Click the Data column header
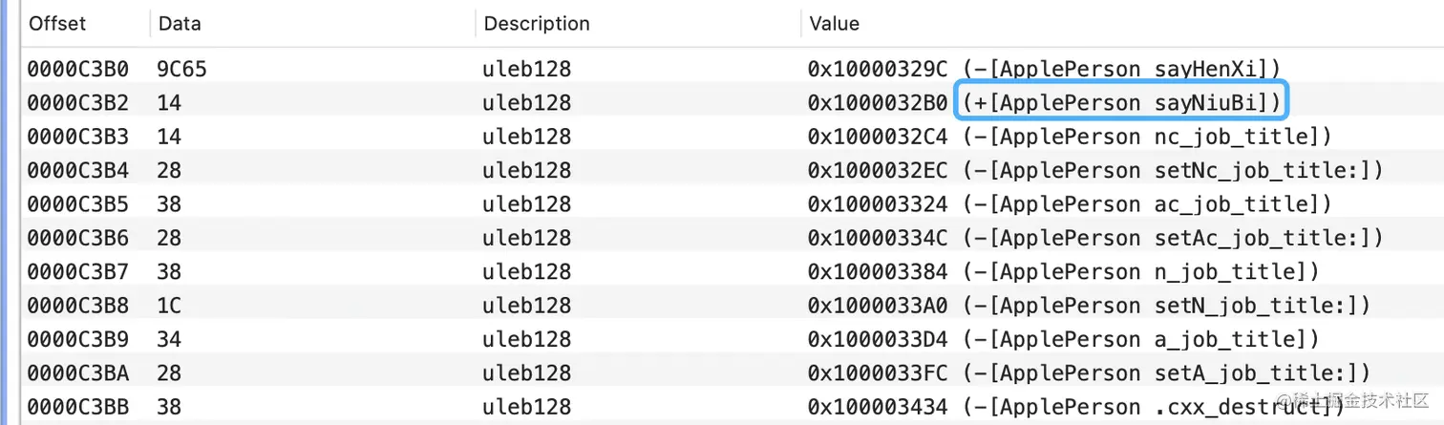The width and height of the screenshot is (1444, 425). (x=180, y=24)
